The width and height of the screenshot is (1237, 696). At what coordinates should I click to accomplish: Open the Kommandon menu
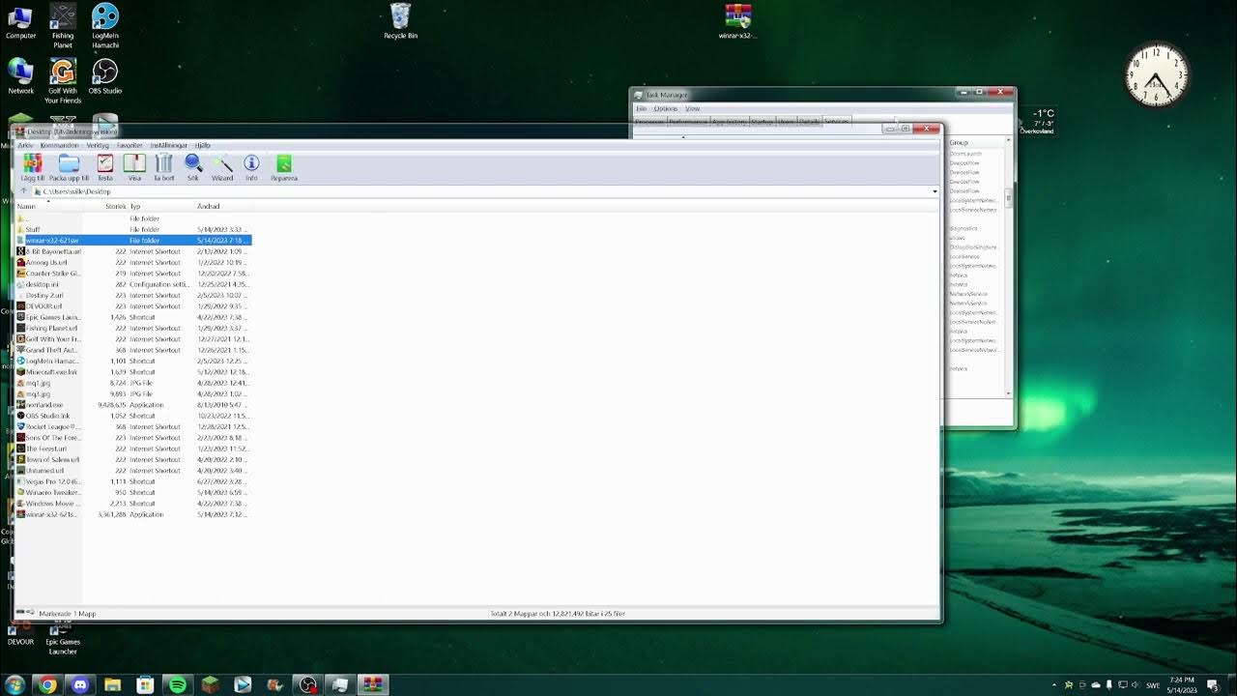(x=60, y=145)
